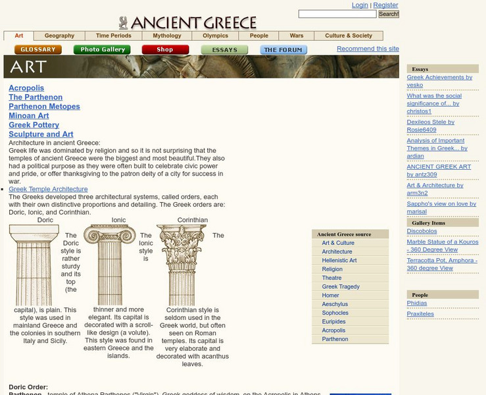This screenshot has height=395, width=486.
Task: Click the green Photo Gallery button
Action: coord(102,49)
